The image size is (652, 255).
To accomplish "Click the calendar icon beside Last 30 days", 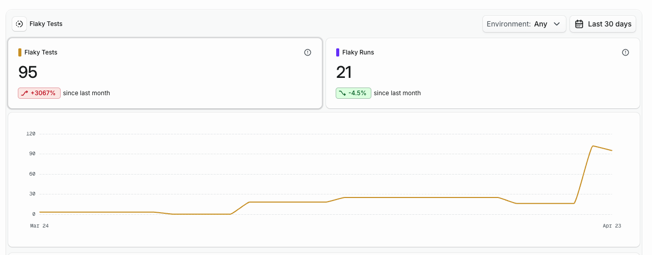I will [579, 24].
